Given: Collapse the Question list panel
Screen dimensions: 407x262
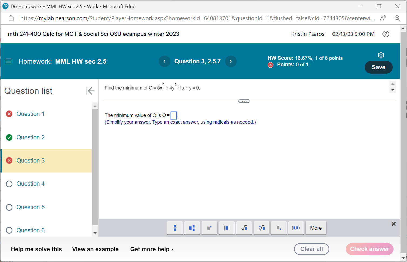Looking at the screenshot, I should pyautogui.click(x=90, y=91).
